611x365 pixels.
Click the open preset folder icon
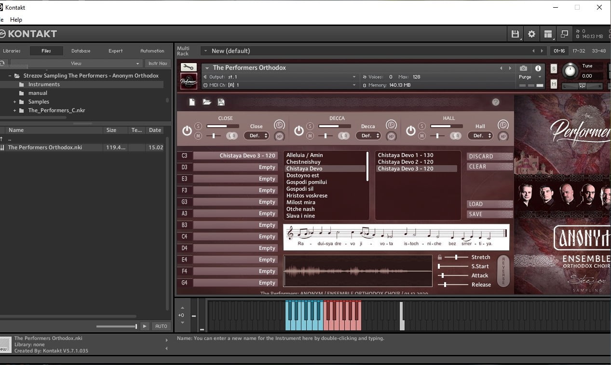click(206, 102)
